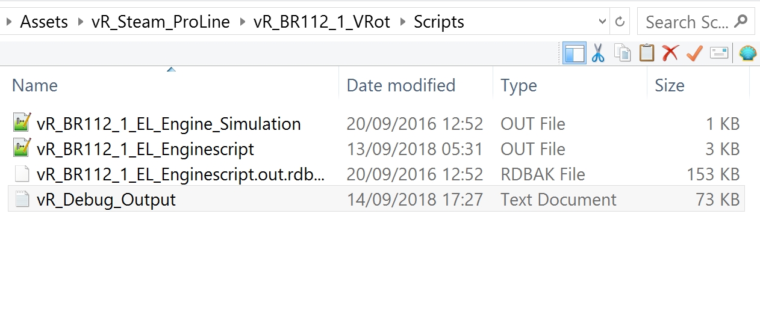This screenshot has height=315, width=760.
Task: Go to the vR_Steam_ProLine breadcrumb folder
Action: 160,22
